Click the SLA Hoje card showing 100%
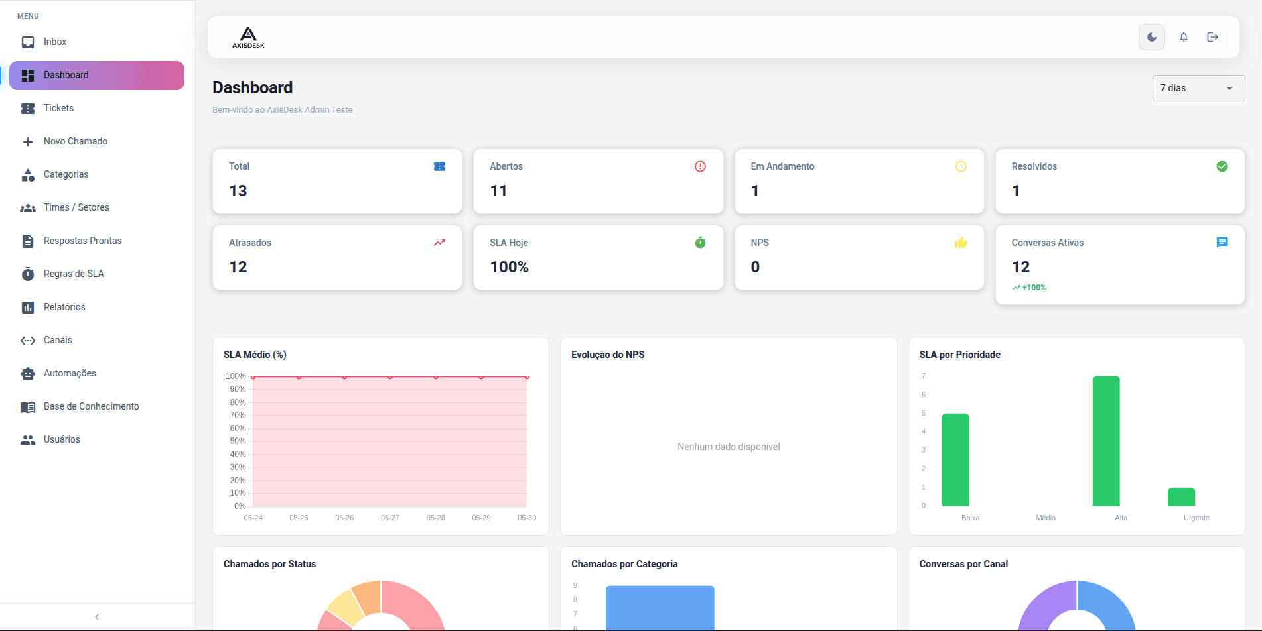 (x=598, y=257)
